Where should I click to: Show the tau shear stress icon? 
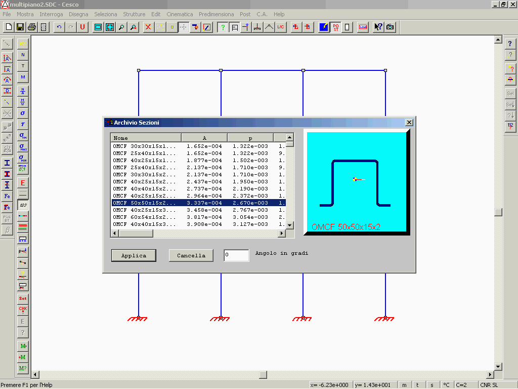tap(23, 124)
